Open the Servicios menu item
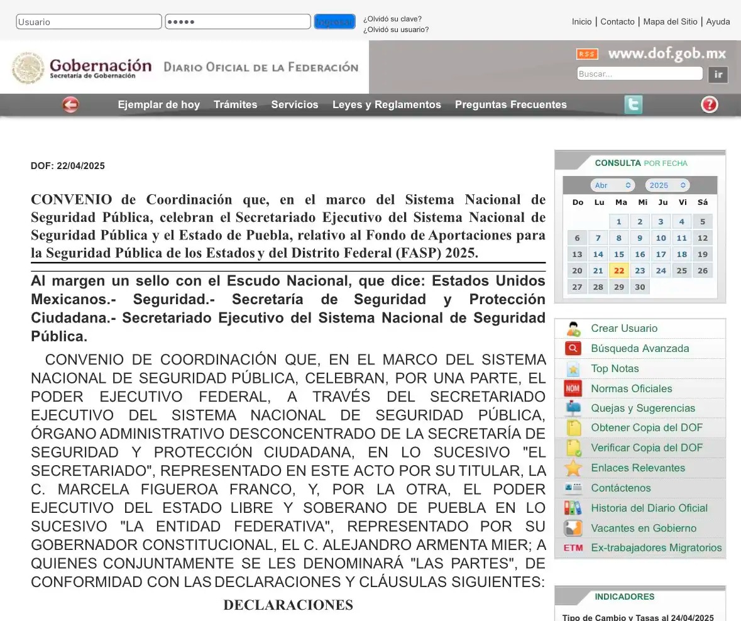Screen dimensions: 741x621 click(x=295, y=104)
